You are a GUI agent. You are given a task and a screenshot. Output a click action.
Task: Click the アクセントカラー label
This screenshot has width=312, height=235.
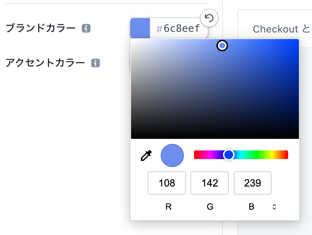click(45, 63)
